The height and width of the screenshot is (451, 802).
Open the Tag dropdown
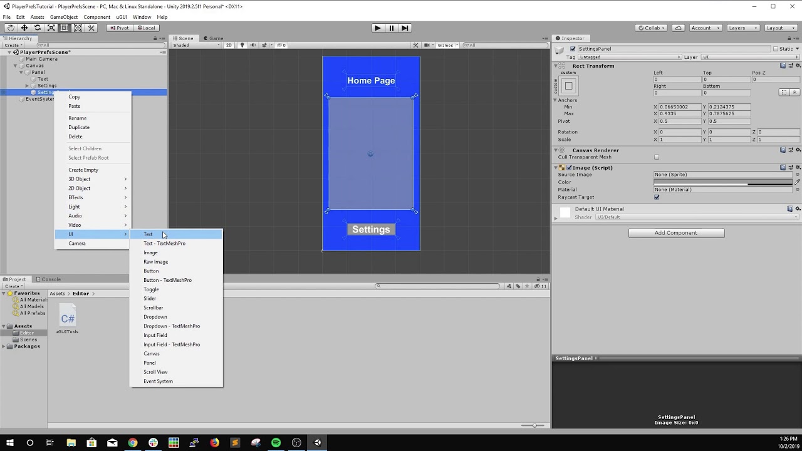coord(630,57)
